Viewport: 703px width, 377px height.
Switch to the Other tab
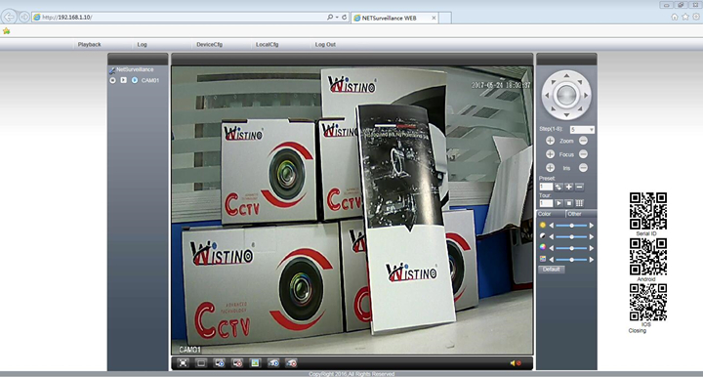pyautogui.click(x=575, y=214)
